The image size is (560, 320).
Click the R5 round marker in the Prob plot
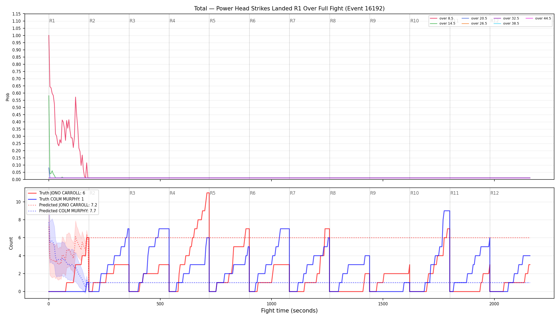tap(213, 21)
